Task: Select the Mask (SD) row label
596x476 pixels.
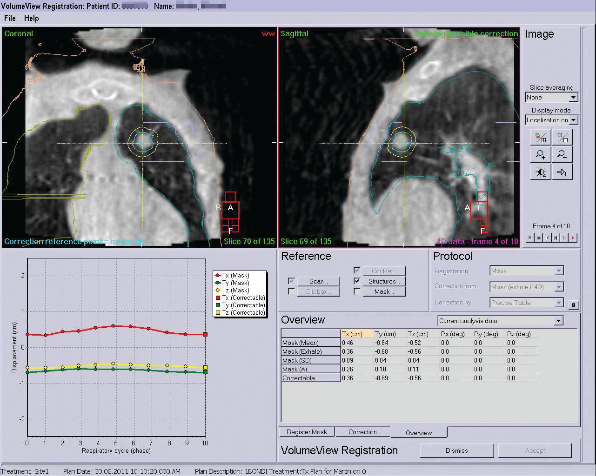Action: (x=311, y=360)
